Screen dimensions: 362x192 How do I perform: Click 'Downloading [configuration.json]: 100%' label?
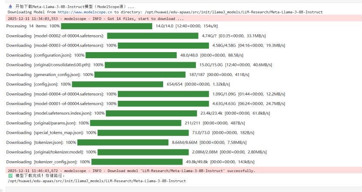pyautogui.click(x=45, y=55)
